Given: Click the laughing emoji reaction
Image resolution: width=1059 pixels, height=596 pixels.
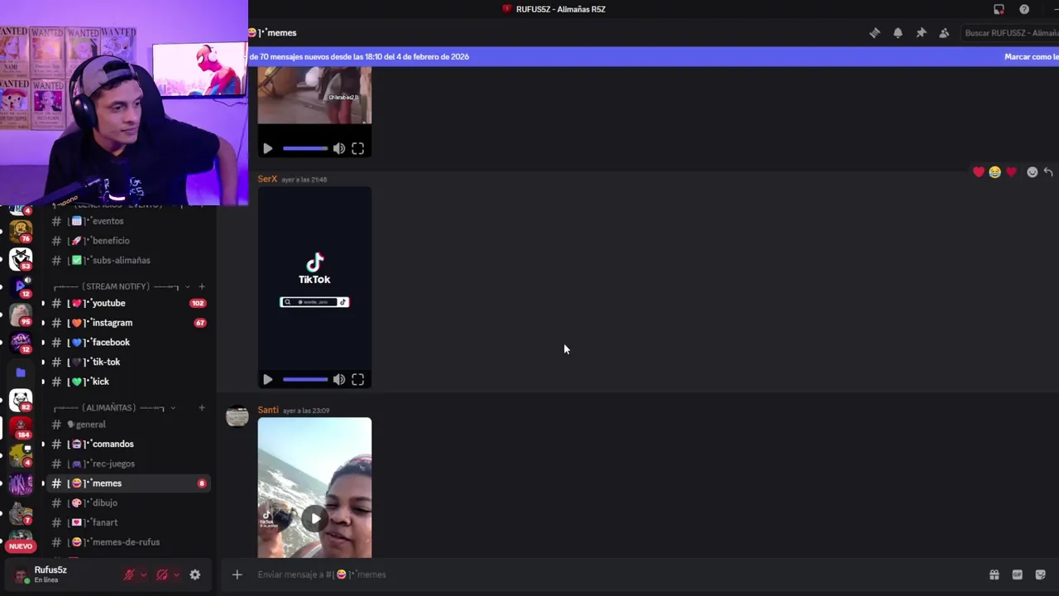Looking at the screenshot, I should (x=994, y=172).
